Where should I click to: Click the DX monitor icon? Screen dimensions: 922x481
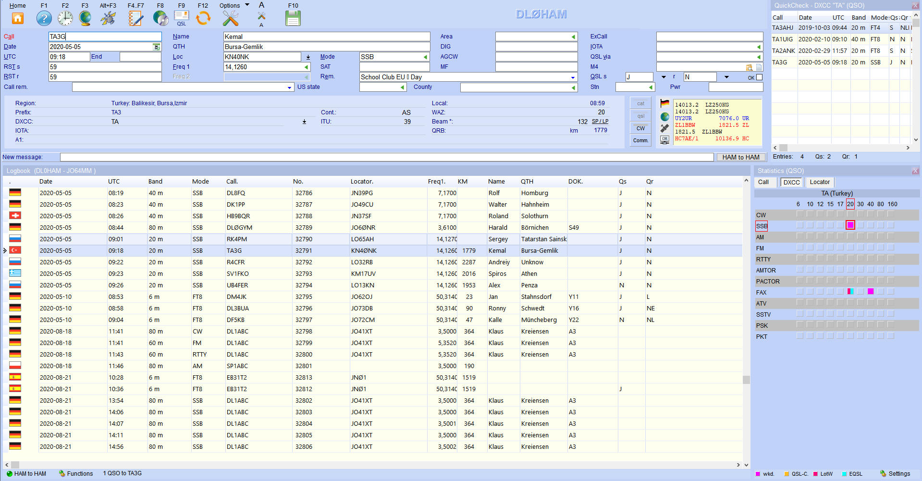click(665, 139)
